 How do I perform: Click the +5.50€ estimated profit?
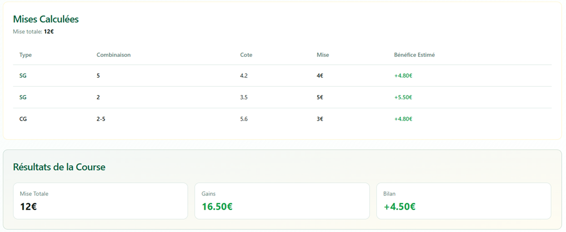pos(403,98)
